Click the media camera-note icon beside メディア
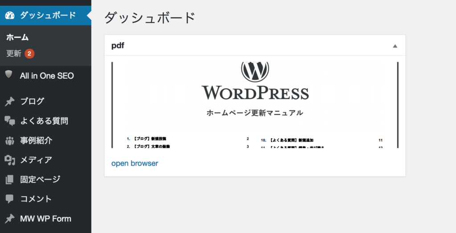456x233 pixels. pos(10,160)
